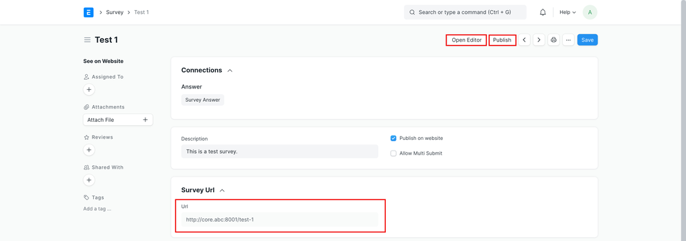The width and height of the screenshot is (686, 241).
Task: Add a review with plus button
Action: pos(89,150)
